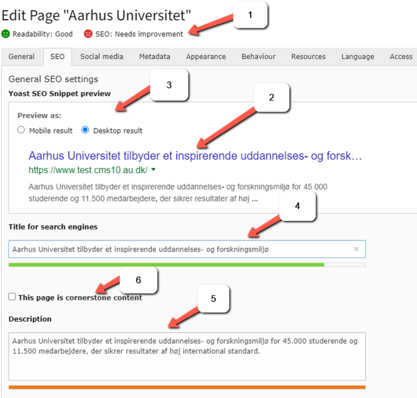The image size is (417, 398).
Task: Click the 'SEO: Needs improvement' status text
Action: coord(139,34)
